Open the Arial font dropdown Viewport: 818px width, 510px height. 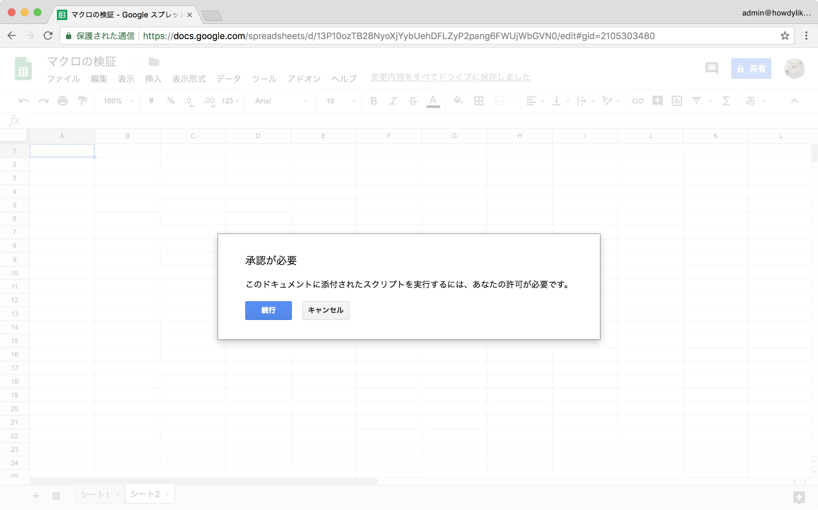pyautogui.click(x=281, y=101)
